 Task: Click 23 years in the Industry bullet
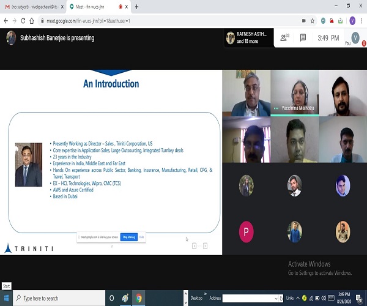click(72, 157)
